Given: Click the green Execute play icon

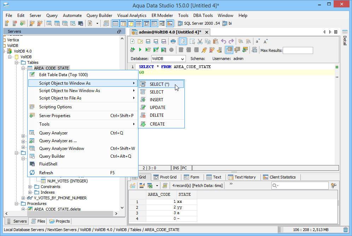Looking at the screenshot, I should coord(140,50).
